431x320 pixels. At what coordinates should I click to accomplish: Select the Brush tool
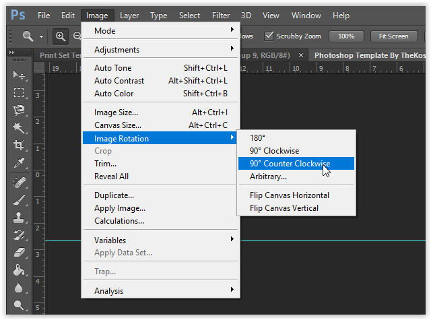click(19, 200)
